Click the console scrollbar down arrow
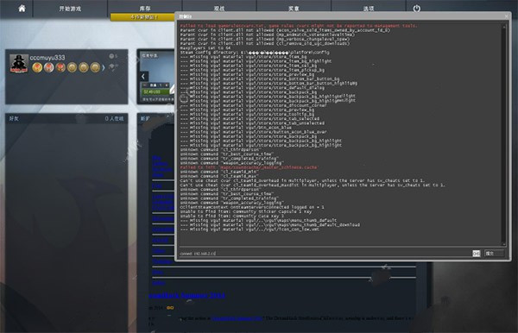518x333 pixels. coord(504,244)
